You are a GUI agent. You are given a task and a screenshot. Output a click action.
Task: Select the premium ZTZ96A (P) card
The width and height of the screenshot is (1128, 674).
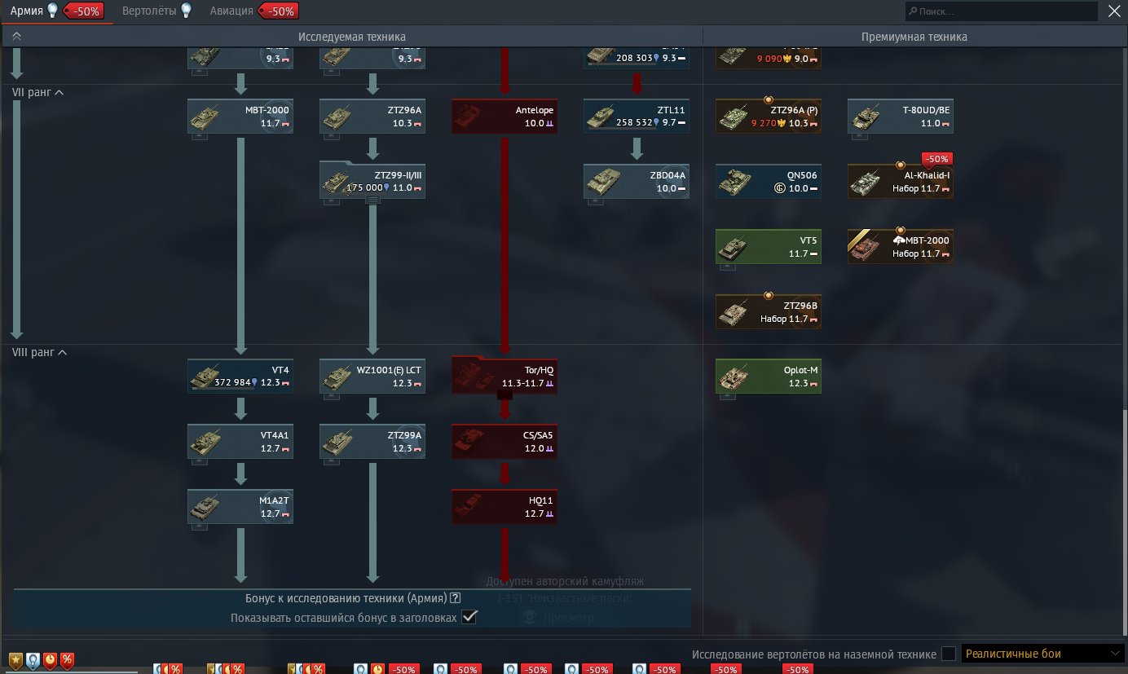(x=769, y=117)
